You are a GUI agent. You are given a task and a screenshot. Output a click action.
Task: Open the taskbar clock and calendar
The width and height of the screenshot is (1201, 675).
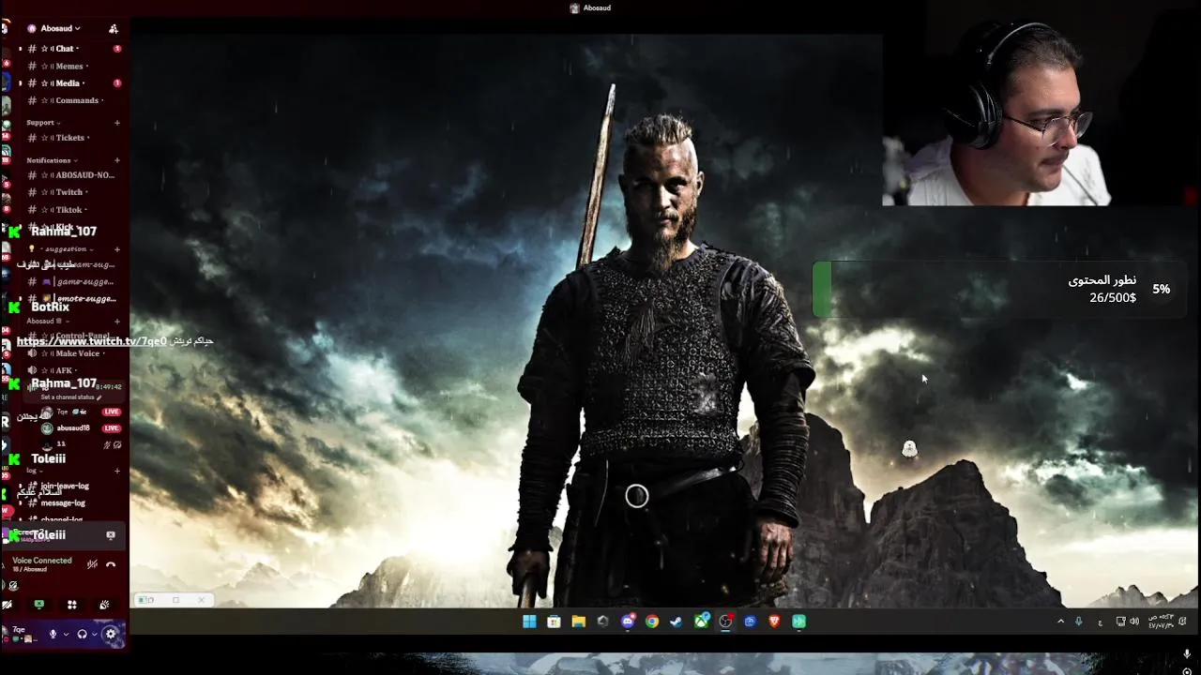tap(1160, 622)
